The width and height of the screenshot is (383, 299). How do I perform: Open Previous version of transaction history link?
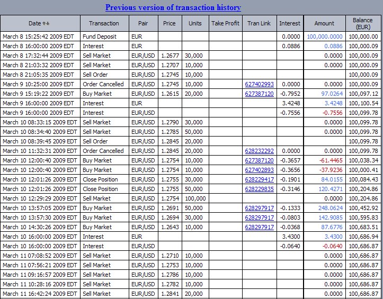point(173,7)
